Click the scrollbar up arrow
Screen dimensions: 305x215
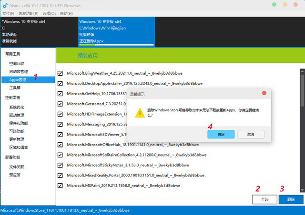tap(302, 71)
